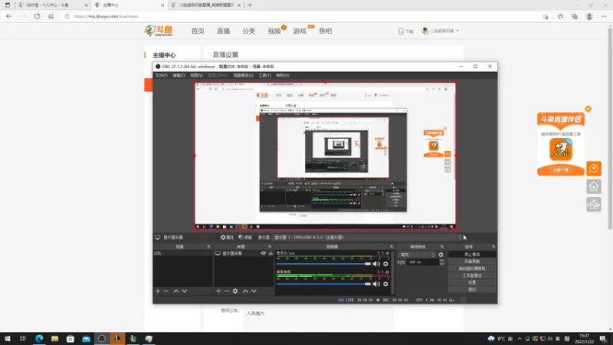Open OBS 编辑(E) menu

pyautogui.click(x=179, y=75)
